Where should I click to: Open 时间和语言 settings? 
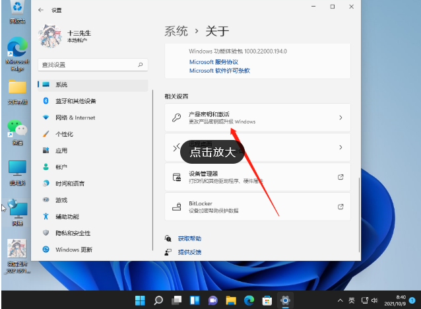(x=93, y=184)
